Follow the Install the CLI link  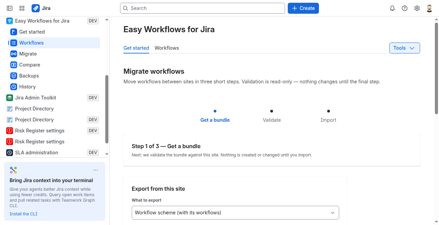pyautogui.click(x=23, y=214)
